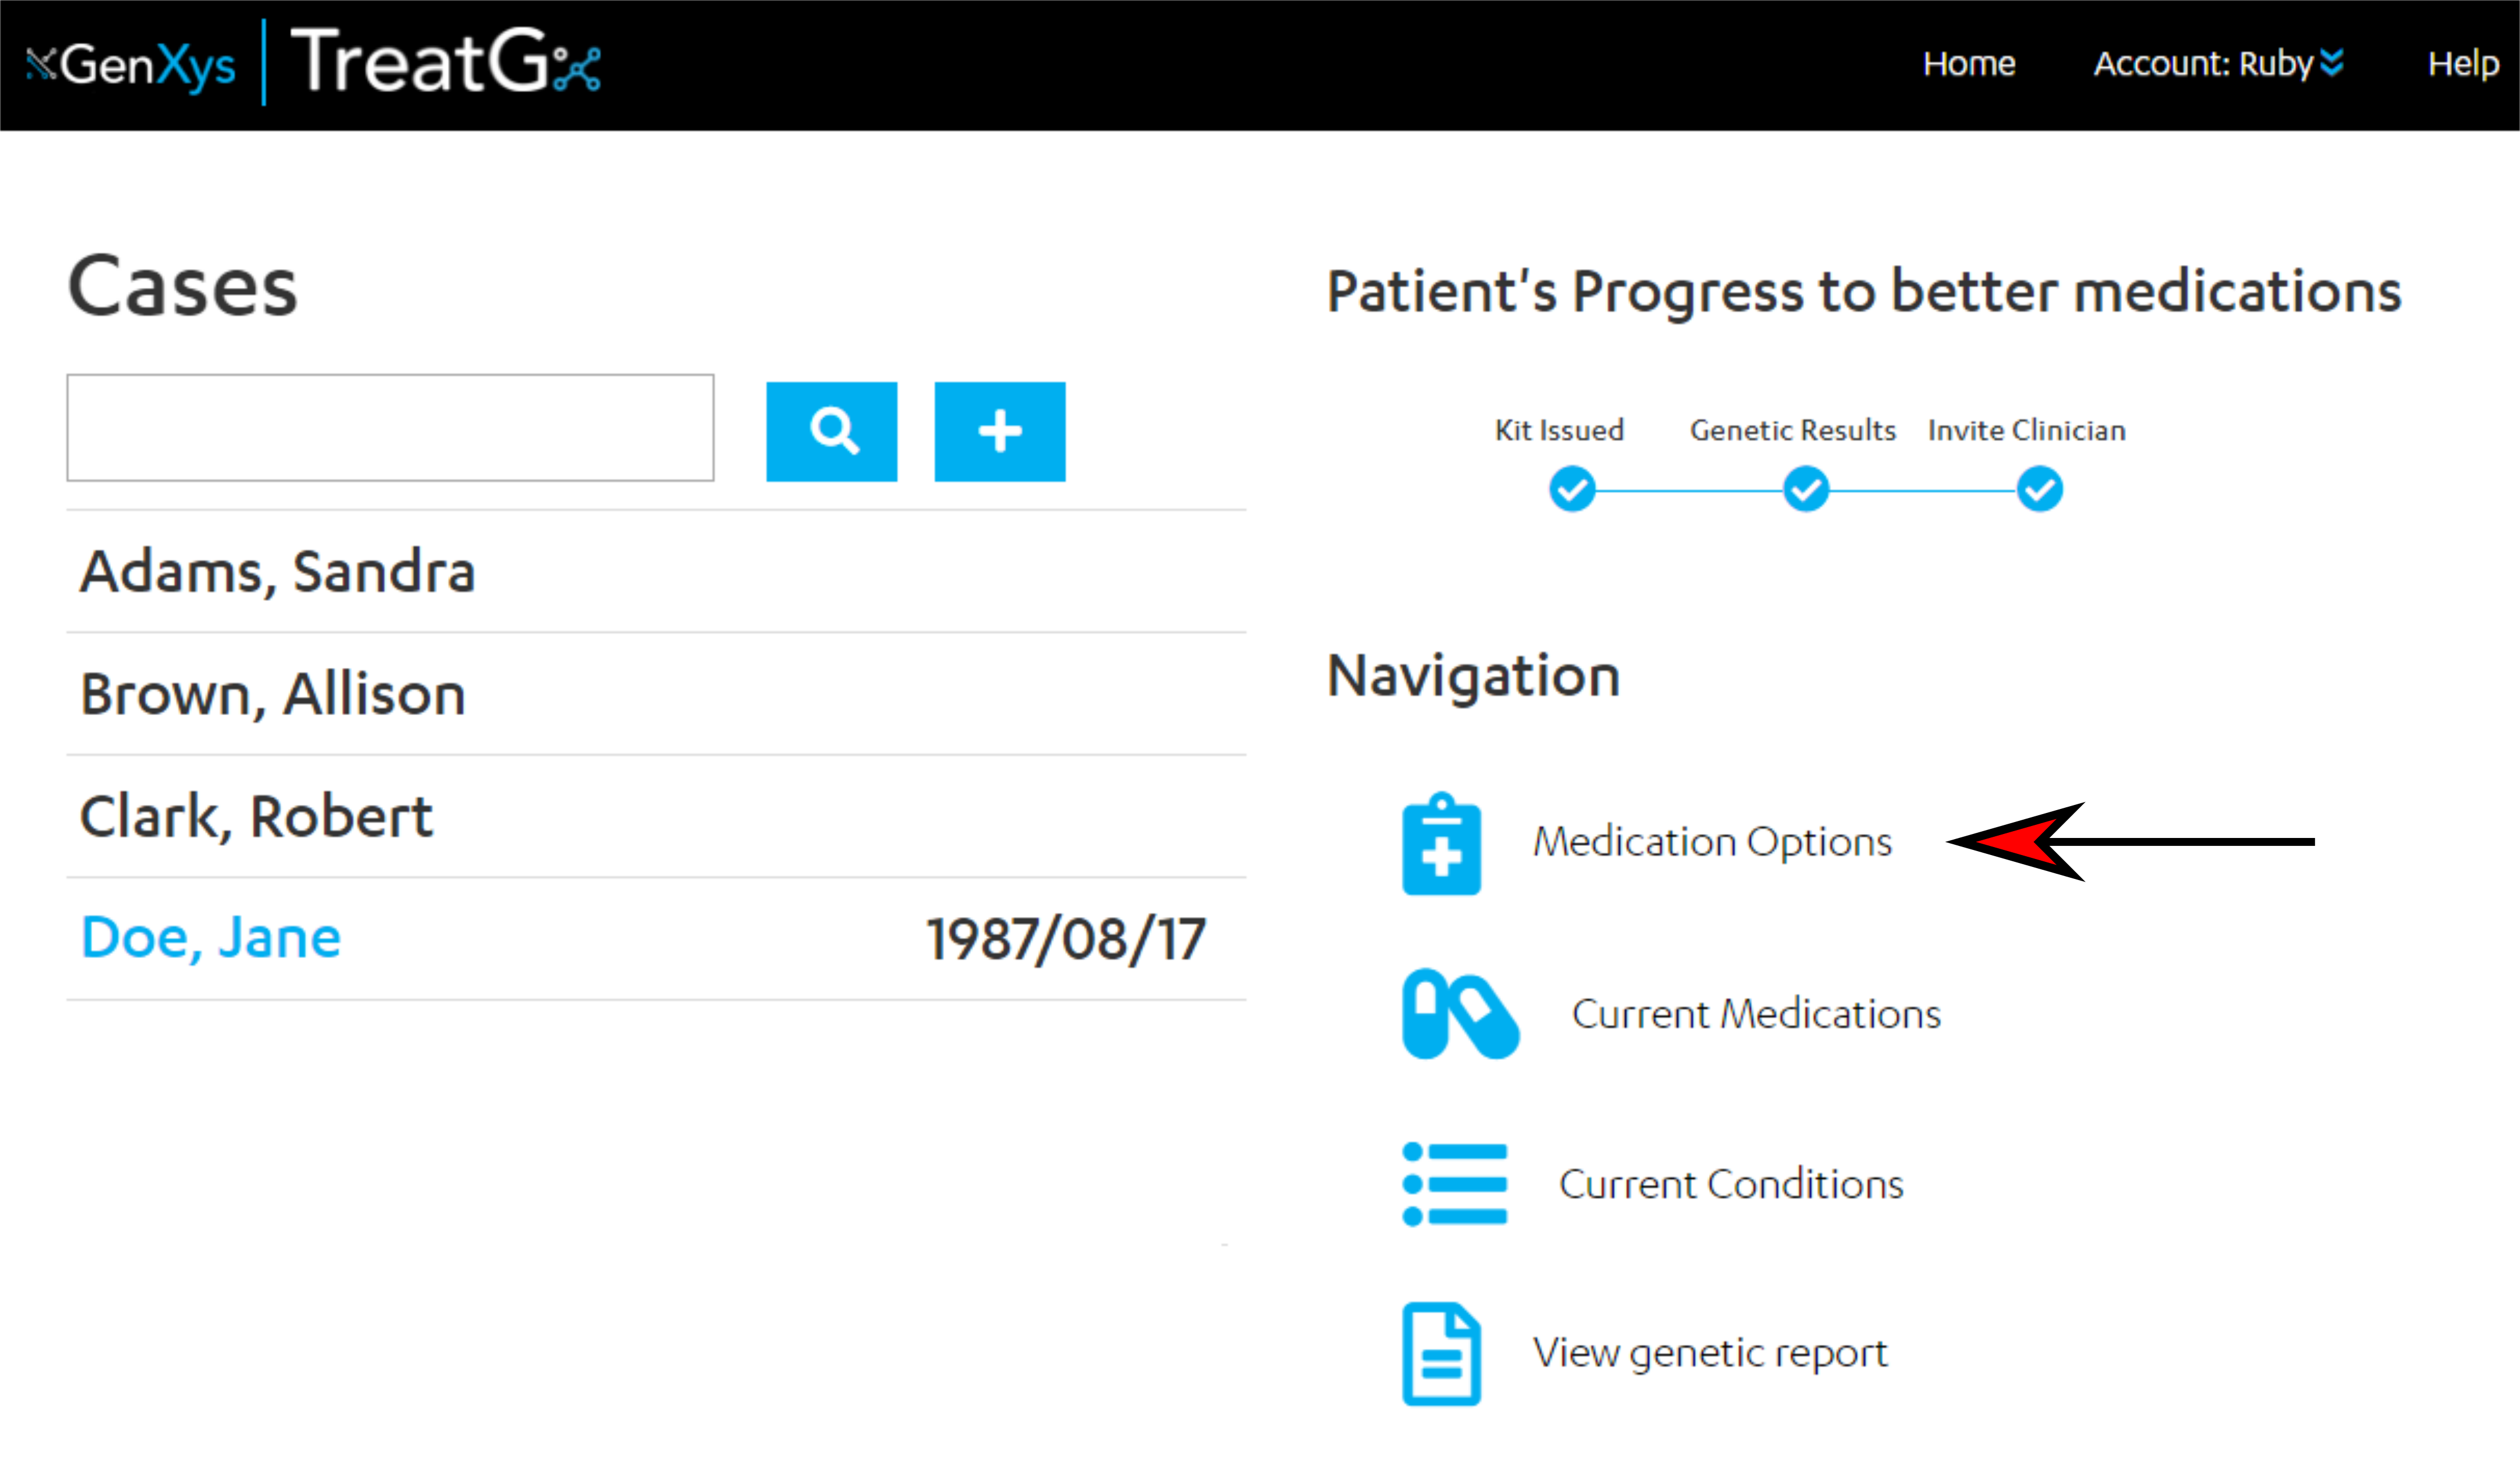Select the Doe, Jane case
Screen dimensions: 2520x1466
click(656, 939)
